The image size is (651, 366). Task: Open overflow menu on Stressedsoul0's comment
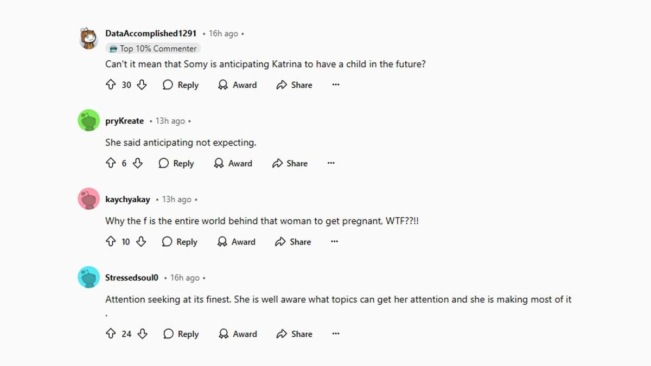(x=336, y=334)
